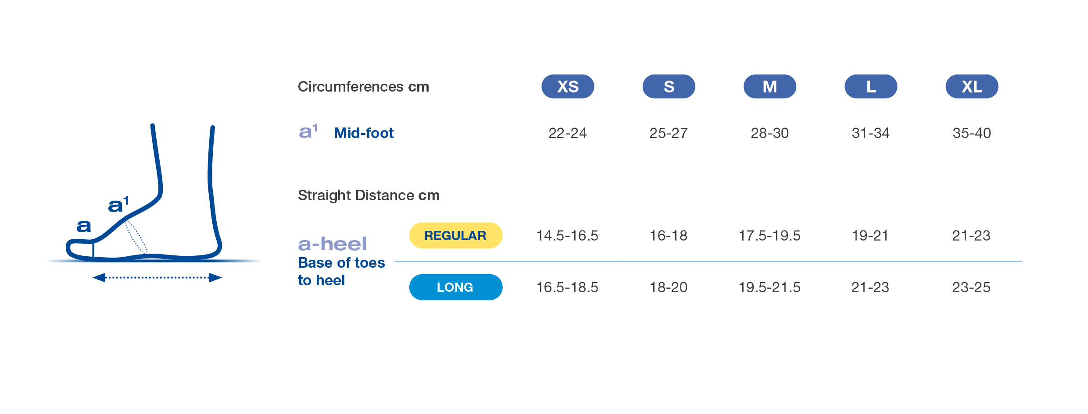Click the Circumferences cm heading
Image resolution: width=1088 pixels, height=414 pixels.
point(363,87)
